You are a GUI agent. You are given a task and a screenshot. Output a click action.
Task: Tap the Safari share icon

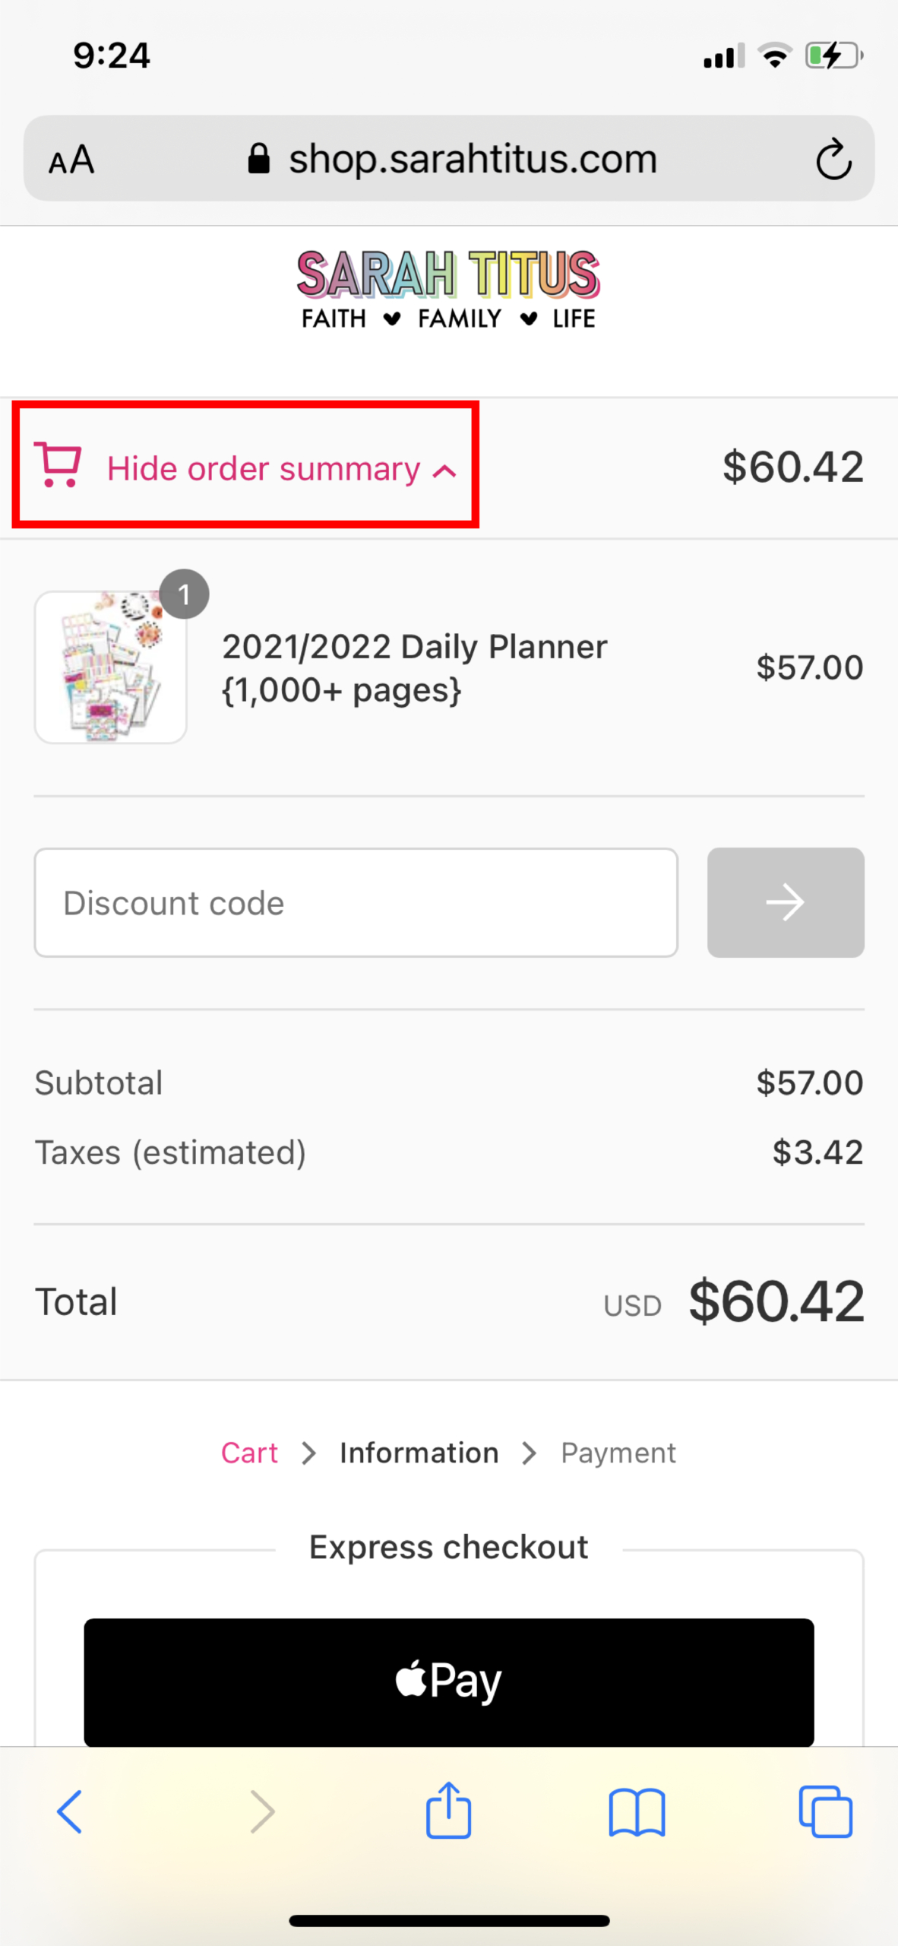click(x=449, y=1811)
